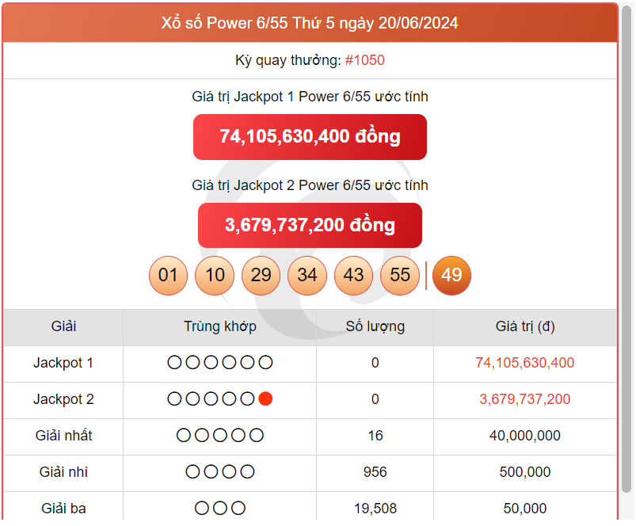Select lottery ball 34
Image resolution: width=636 pixels, height=526 pixels.
[x=307, y=276]
